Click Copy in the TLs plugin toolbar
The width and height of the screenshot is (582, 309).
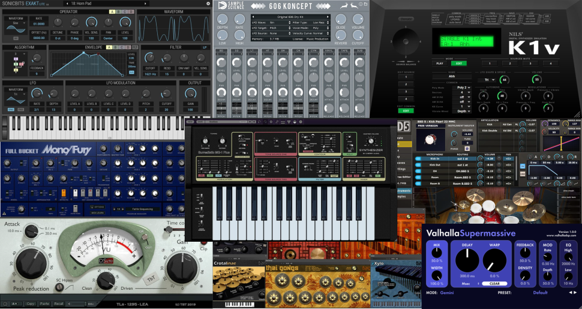pyautogui.click(x=30, y=304)
